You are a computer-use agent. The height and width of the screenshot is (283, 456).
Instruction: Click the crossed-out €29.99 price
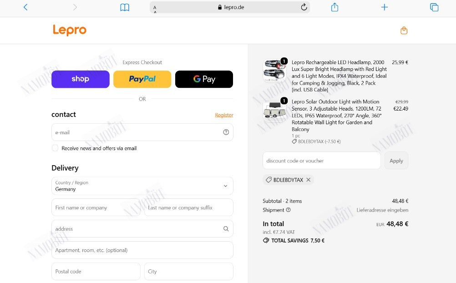(402, 102)
